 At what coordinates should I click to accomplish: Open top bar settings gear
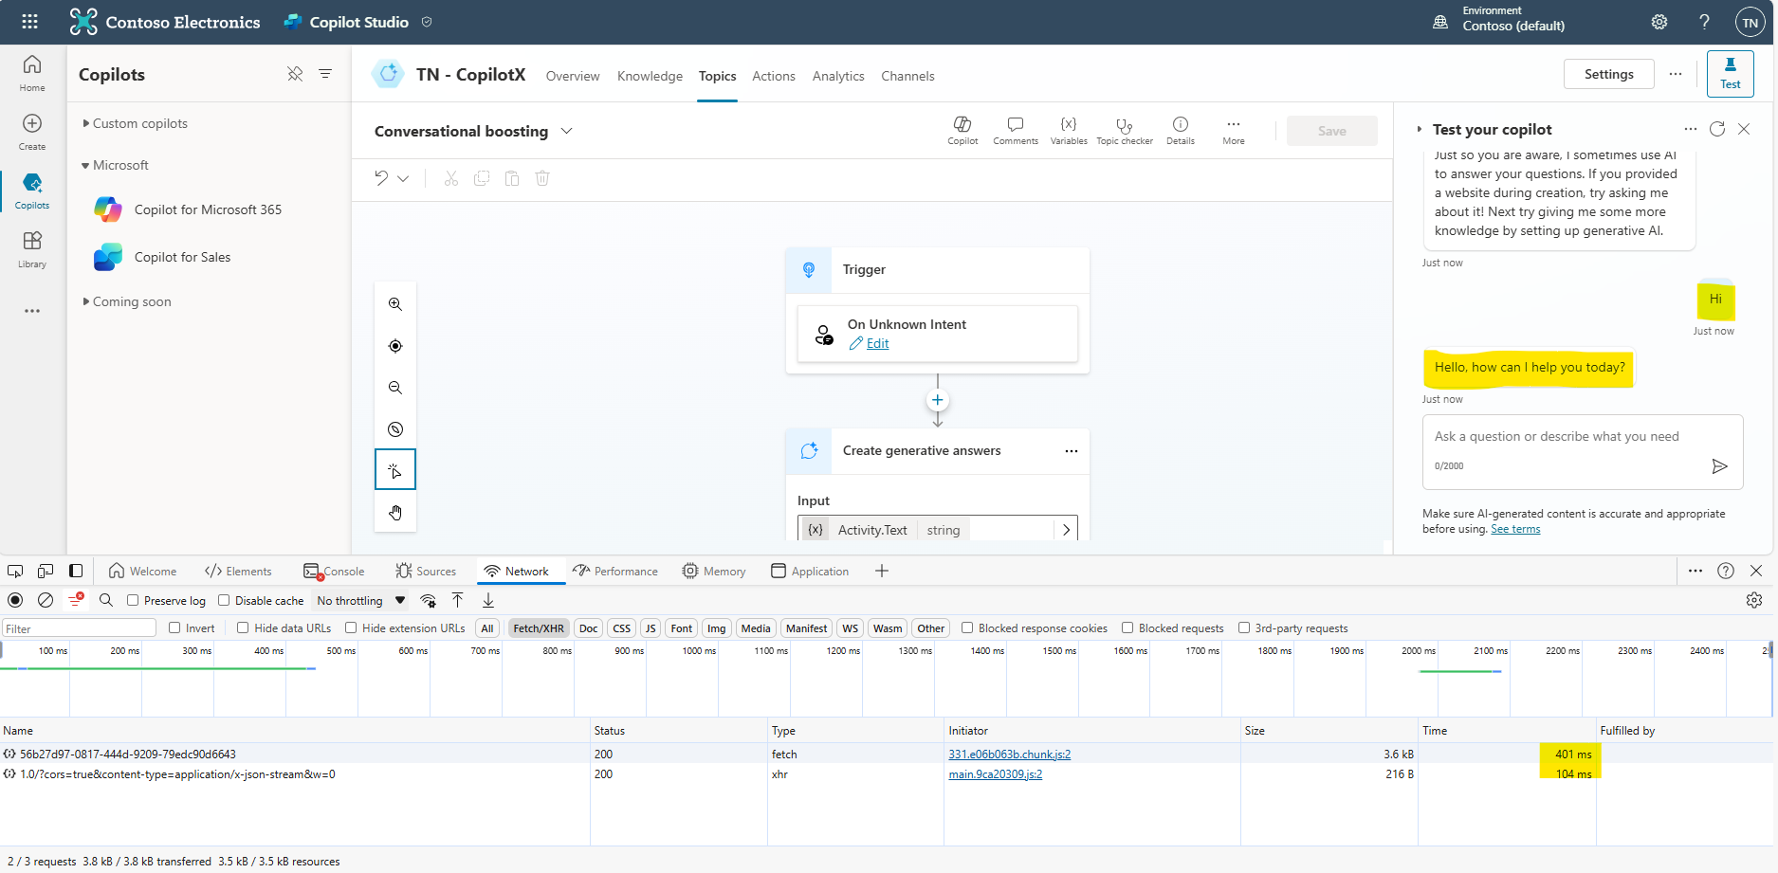(x=1659, y=22)
